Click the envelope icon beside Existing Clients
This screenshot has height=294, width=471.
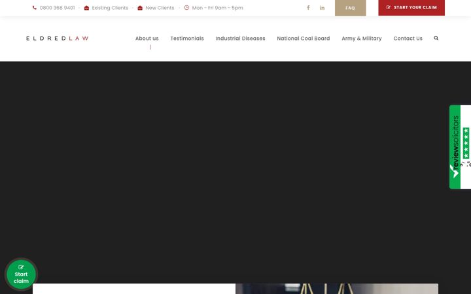[86, 8]
